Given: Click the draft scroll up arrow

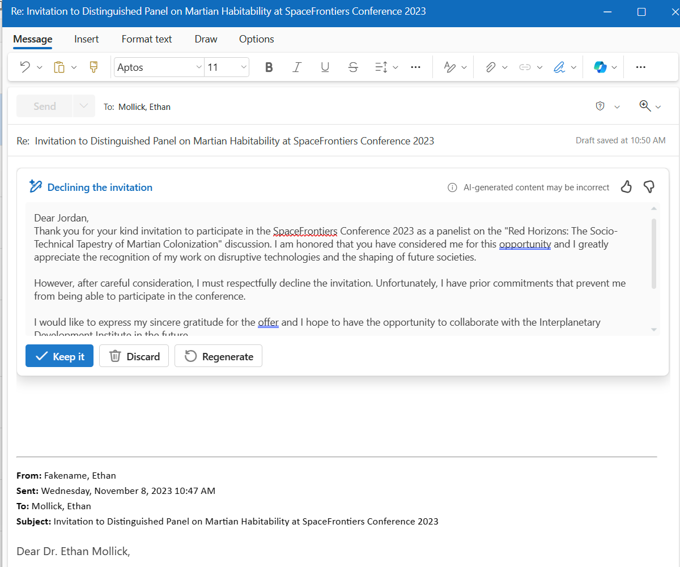Looking at the screenshot, I should [654, 208].
